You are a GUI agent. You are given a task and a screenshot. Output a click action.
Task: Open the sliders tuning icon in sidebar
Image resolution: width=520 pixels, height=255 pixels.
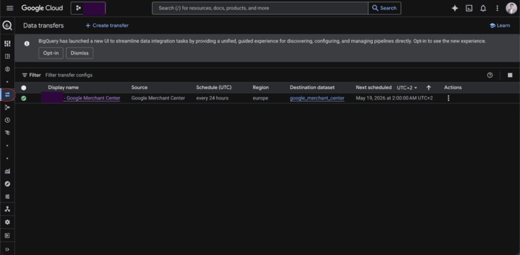click(7, 196)
